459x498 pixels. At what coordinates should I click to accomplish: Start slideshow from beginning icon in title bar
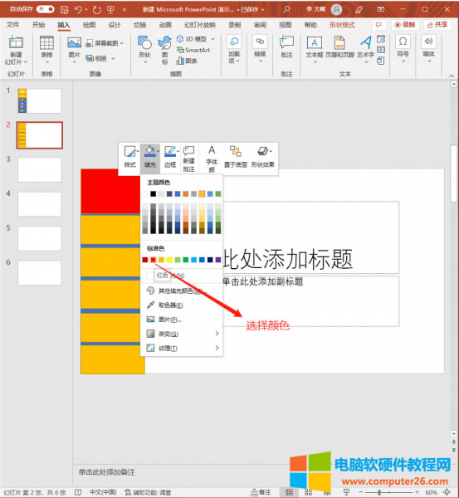pos(110,9)
